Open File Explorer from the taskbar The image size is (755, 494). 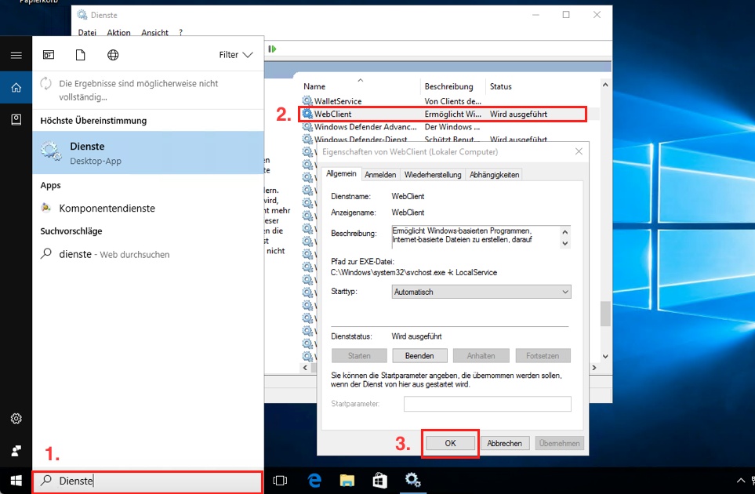pyautogui.click(x=347, y=481)
